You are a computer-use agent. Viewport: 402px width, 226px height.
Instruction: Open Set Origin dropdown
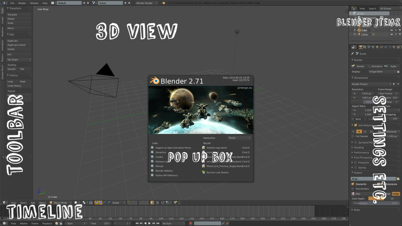(19, 60)
